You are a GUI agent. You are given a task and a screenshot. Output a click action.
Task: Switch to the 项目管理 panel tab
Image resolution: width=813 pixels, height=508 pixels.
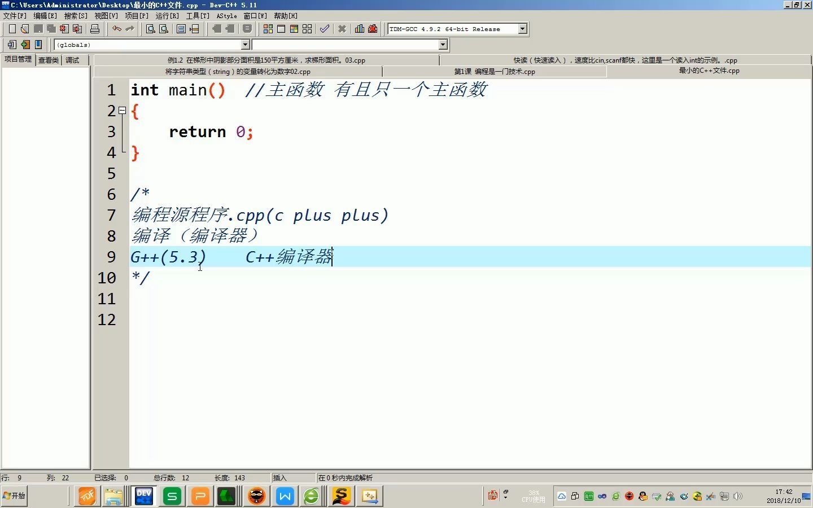click(x=18, y=59)
